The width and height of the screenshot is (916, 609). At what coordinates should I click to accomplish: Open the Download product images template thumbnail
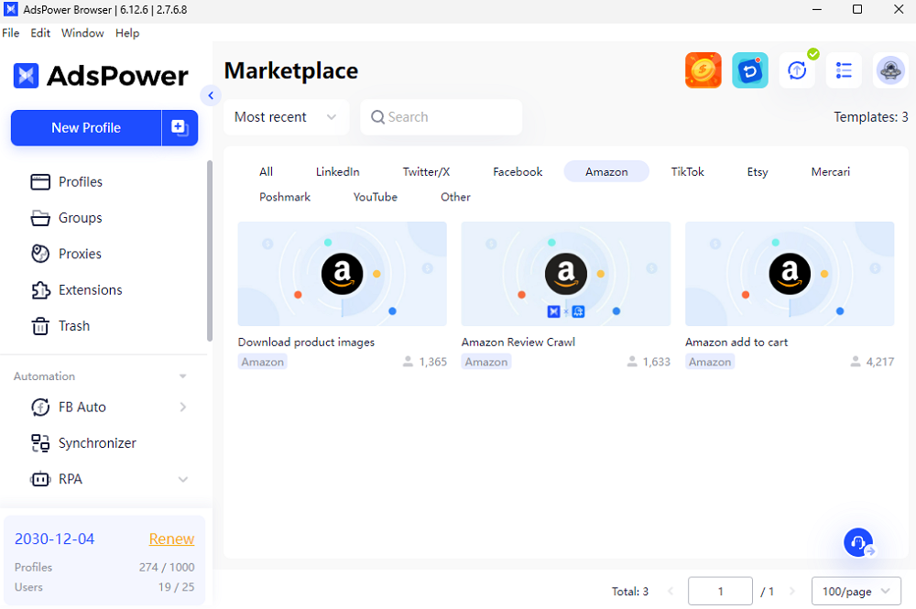coord(342,274)
